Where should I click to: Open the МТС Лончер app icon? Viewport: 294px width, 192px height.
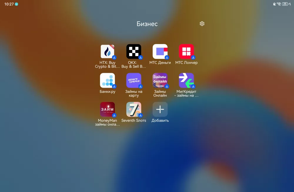(186, 51)
